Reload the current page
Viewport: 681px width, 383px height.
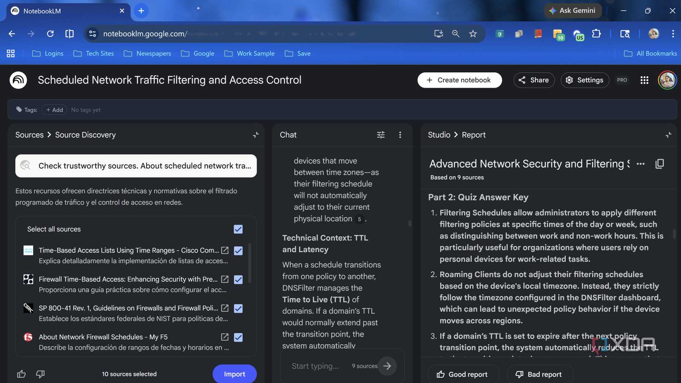coord(50,34)
